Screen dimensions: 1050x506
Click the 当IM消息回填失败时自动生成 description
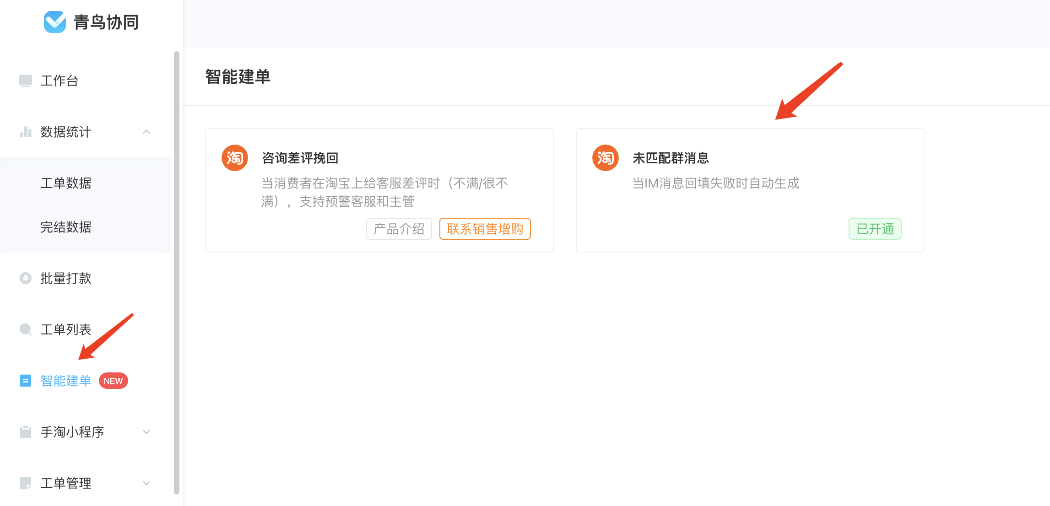coord(716,183)
